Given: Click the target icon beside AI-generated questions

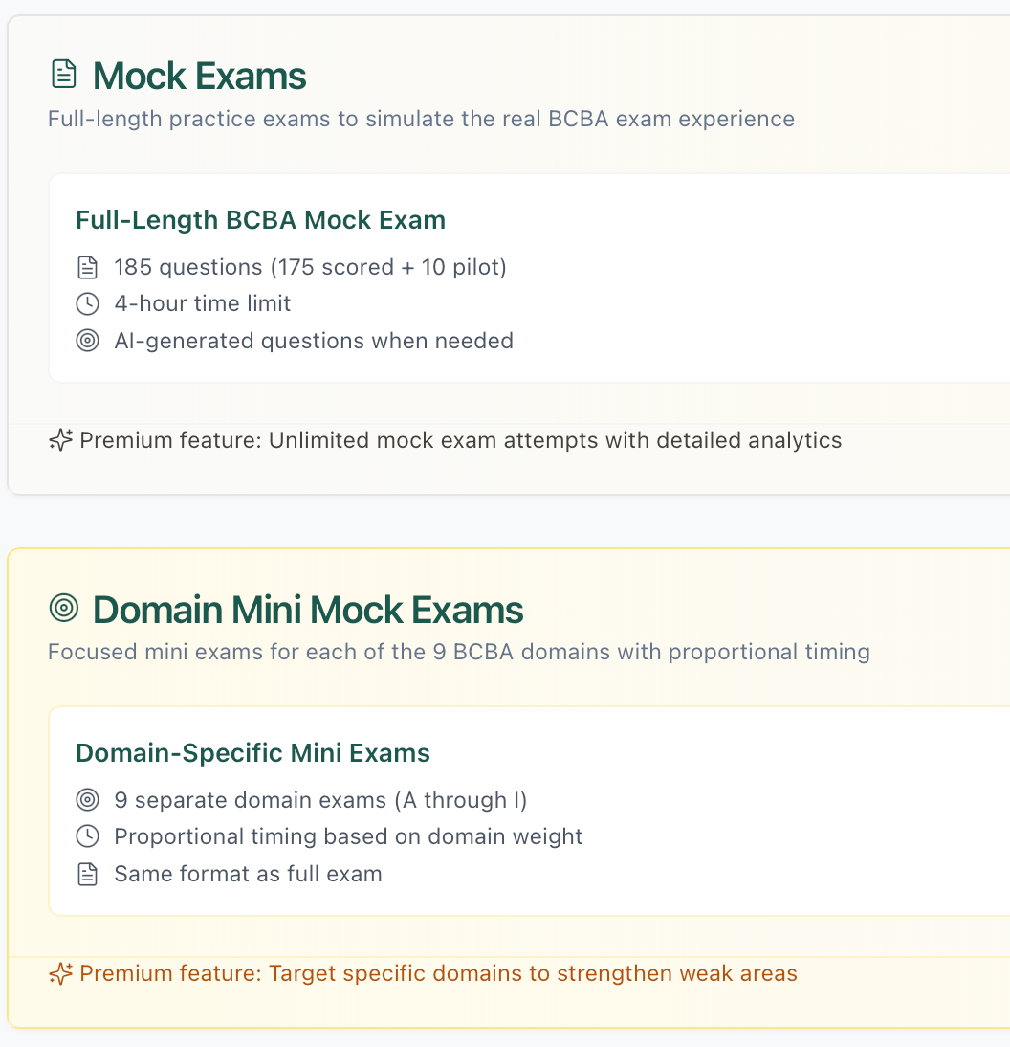Looking at the screenshot, I should click(87, 341).
